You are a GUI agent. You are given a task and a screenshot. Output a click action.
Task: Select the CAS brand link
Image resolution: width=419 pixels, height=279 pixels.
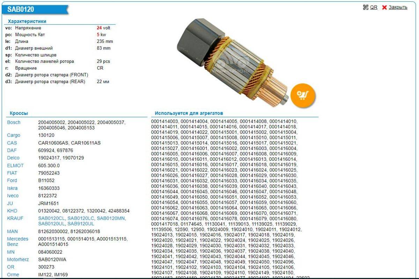(12, 143)
